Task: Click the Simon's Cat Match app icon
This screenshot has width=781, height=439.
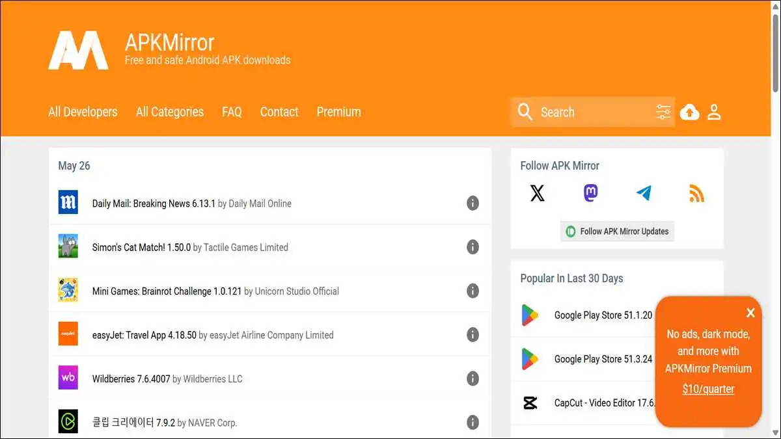Action: point(68,246)
